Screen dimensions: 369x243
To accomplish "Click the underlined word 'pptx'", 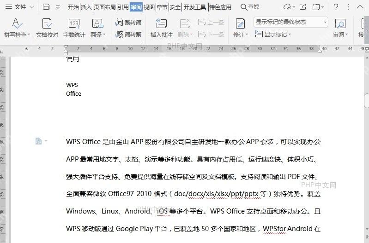I will (x=251, y=194).
